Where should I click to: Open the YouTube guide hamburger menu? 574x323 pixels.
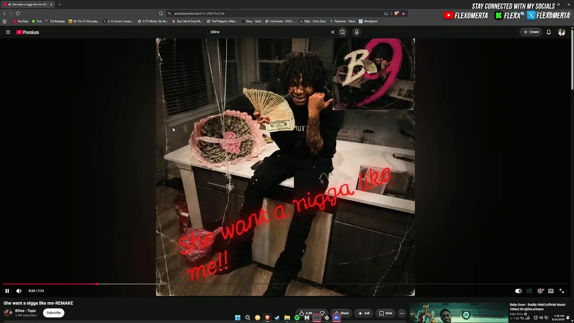(x=8, y=32)
